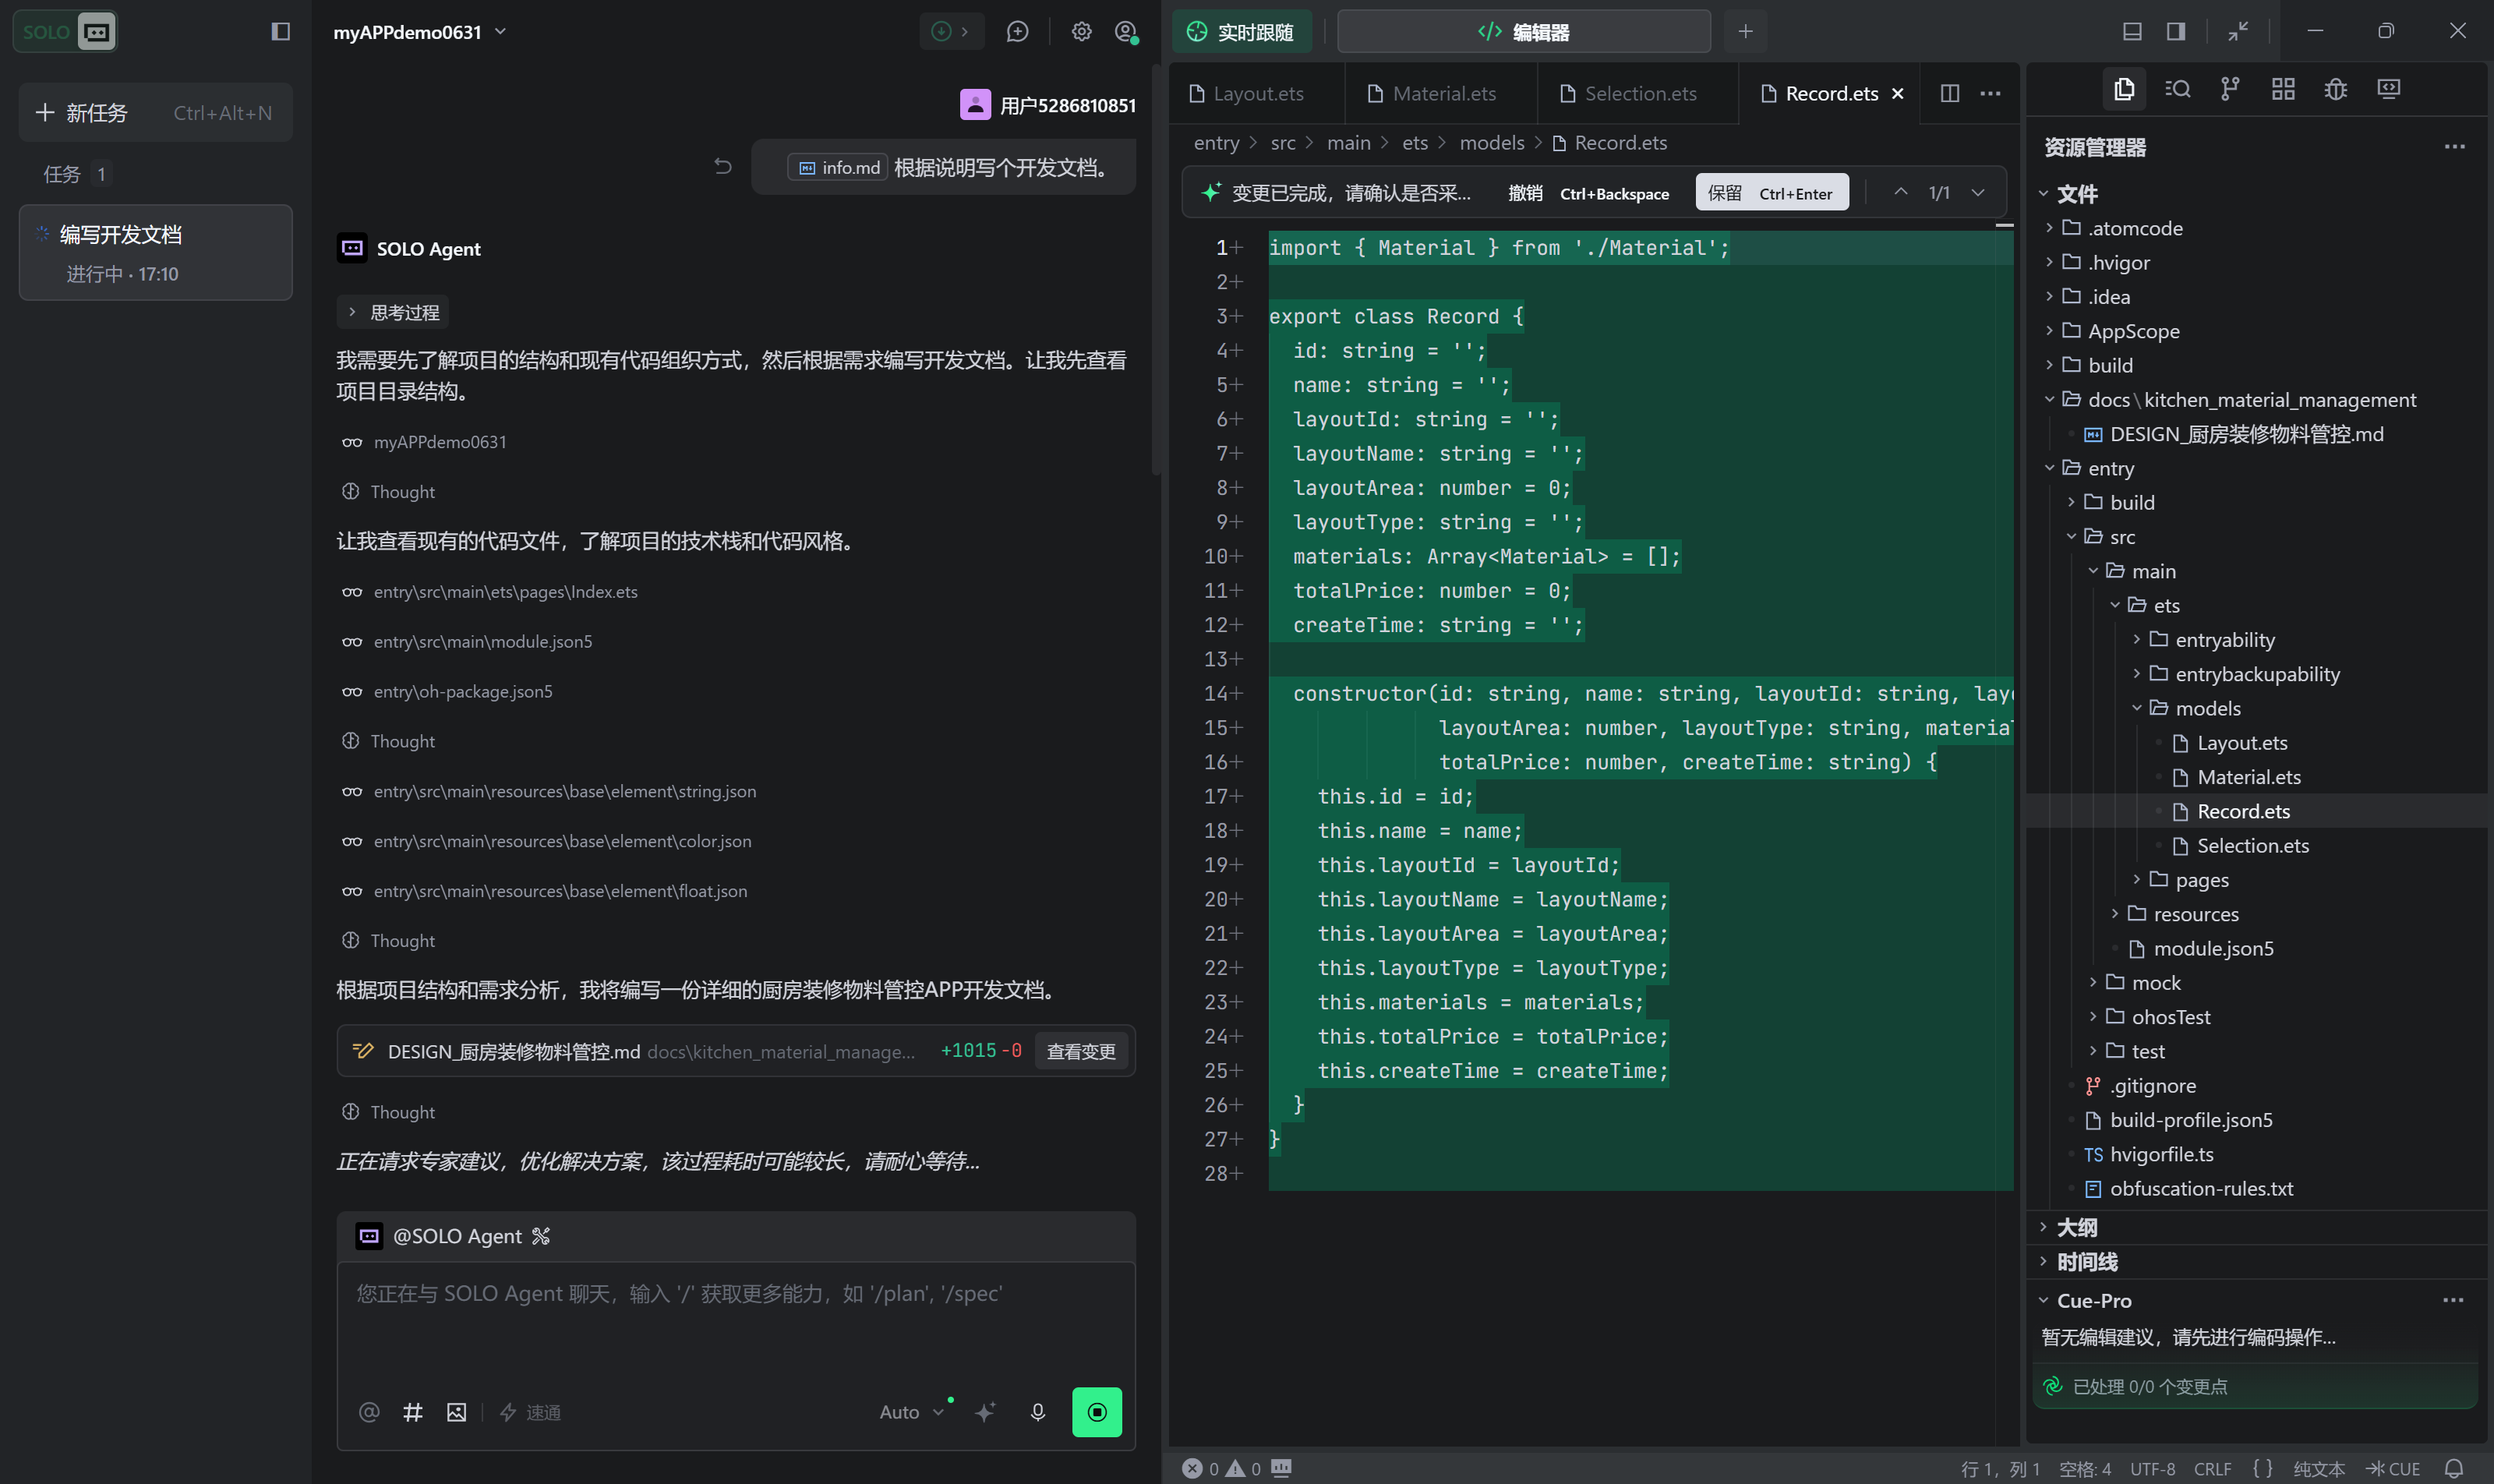Close the Record.ets tab
The height and width of the screenshot is (1484, 2494).
coord(1897,93)
